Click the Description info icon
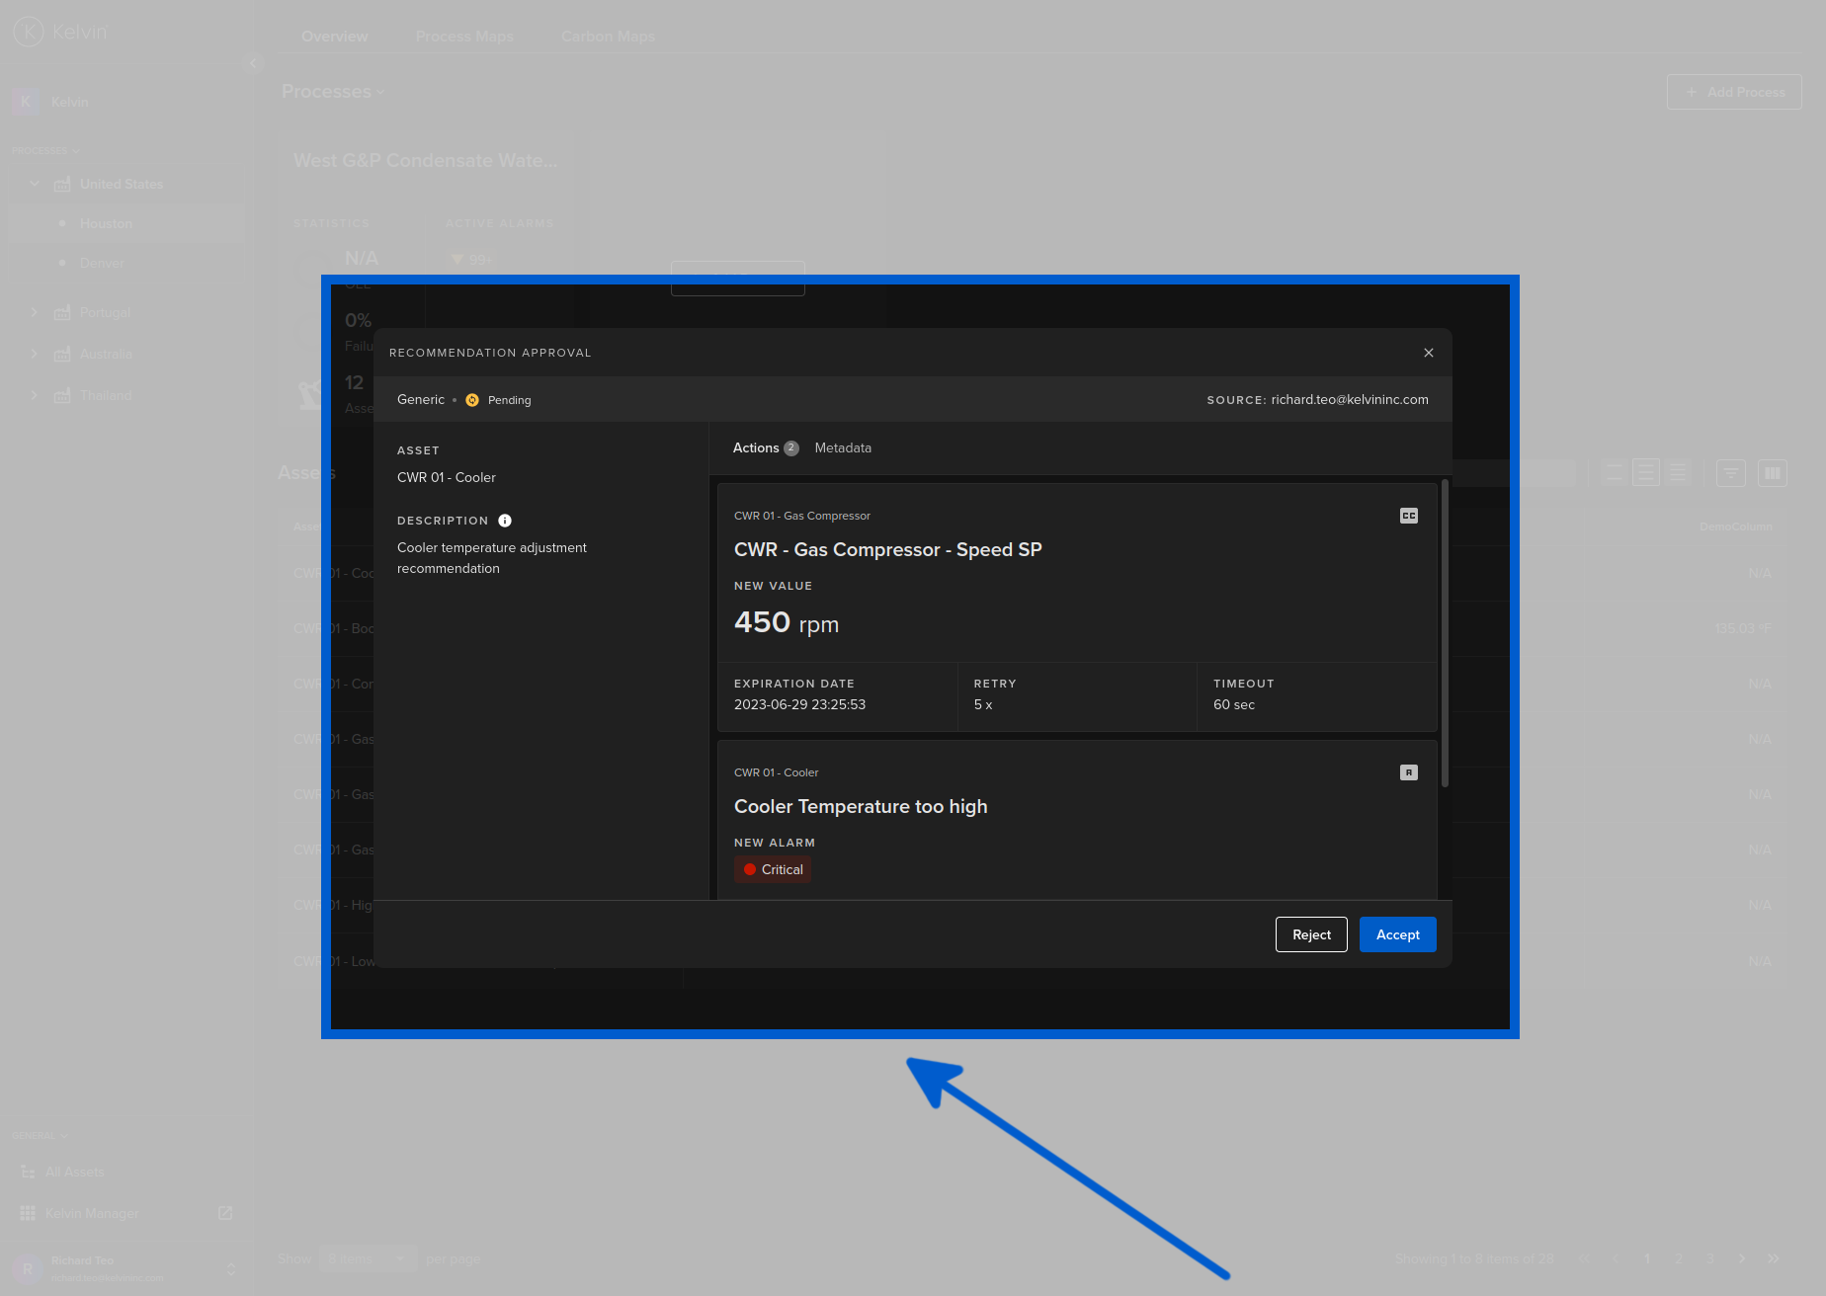The width and height of the screenshot is (1826, 1296). click(505, 521)
